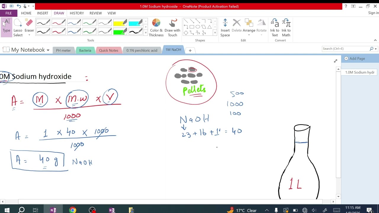The image size is (379, 213).
Task: Toggle full page view expand icon
Action: (335, 61)
